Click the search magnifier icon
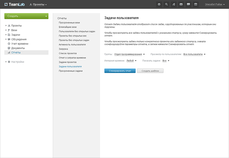Image resolution: width=229 pixels, height=158 pixels. point(166,4)
